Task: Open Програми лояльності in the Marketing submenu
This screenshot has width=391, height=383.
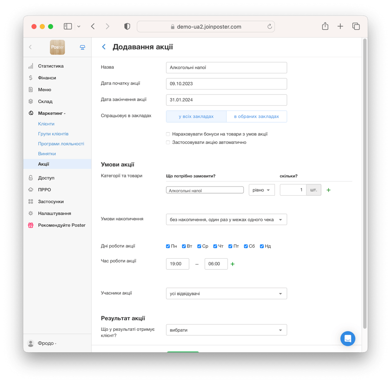Action: [x=61, y=144]
